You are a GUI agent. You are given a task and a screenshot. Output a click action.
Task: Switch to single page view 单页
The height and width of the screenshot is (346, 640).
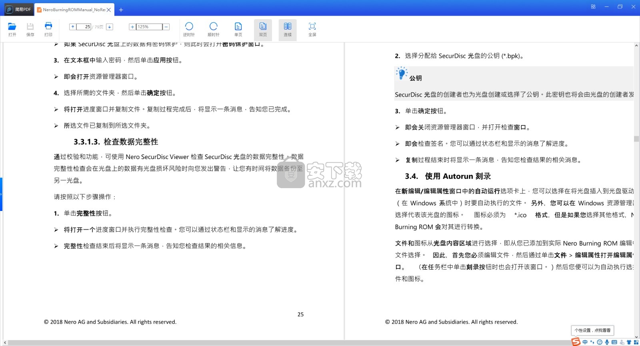(238, 30)
